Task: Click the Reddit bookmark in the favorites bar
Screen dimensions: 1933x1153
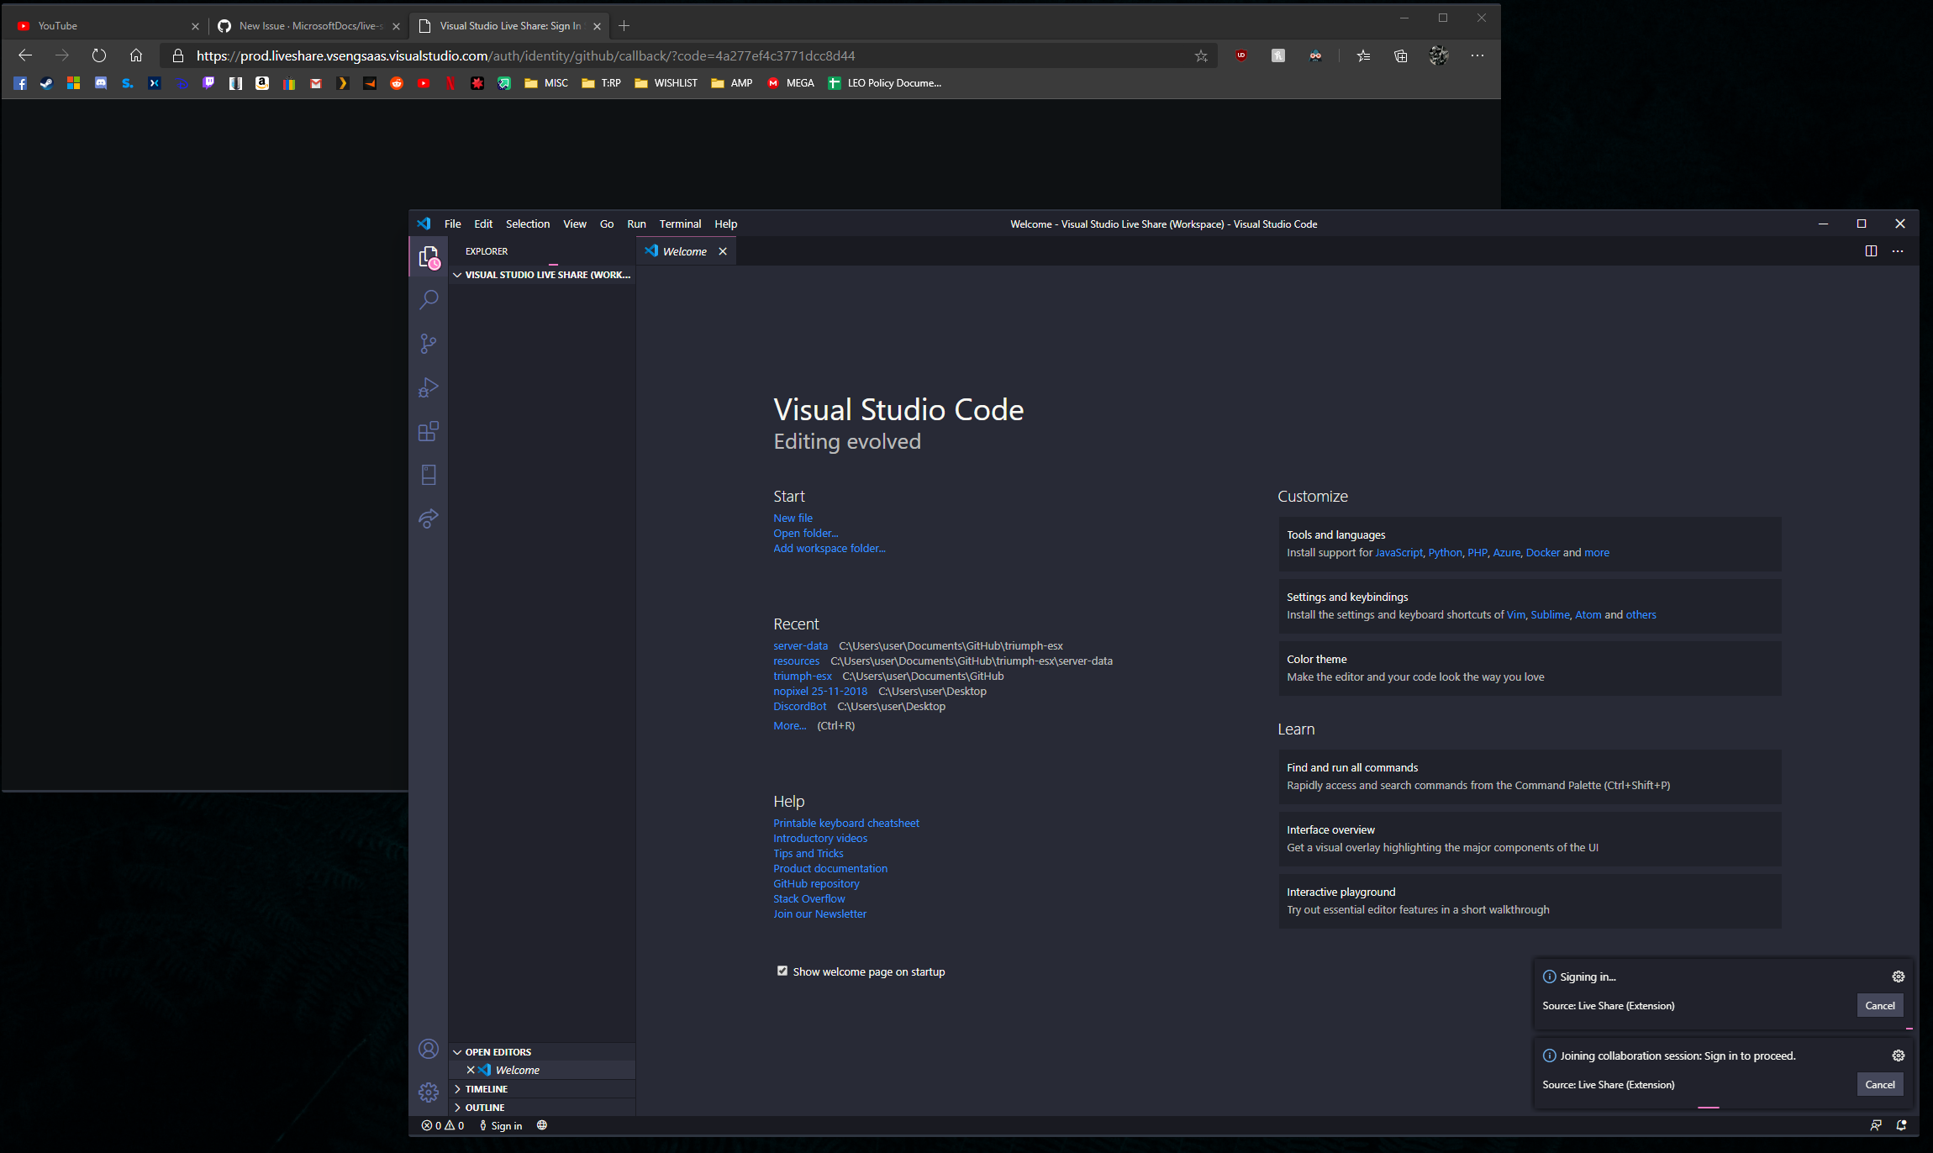Action: 397,83
